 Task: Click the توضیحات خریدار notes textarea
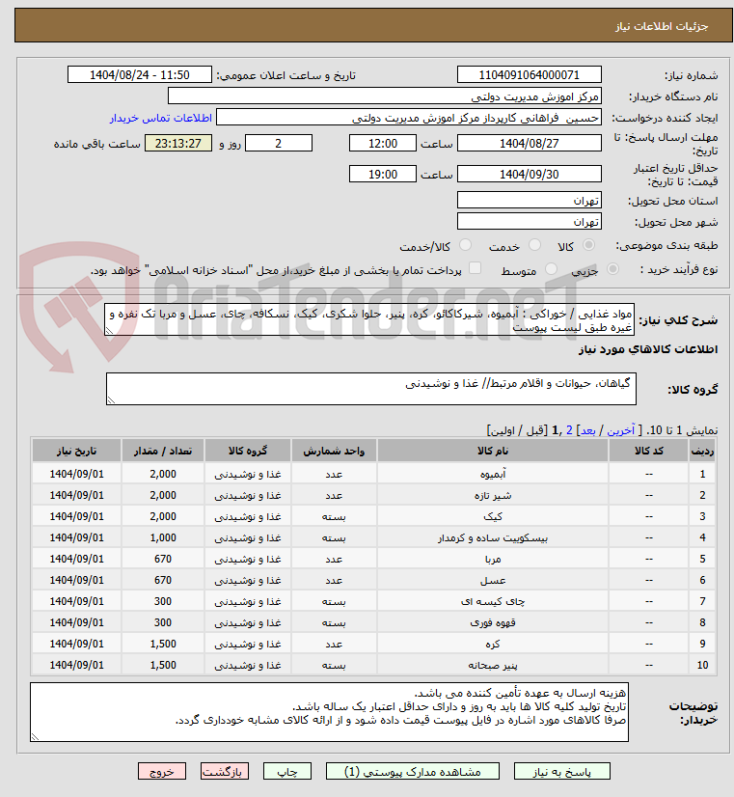[329, 712]
